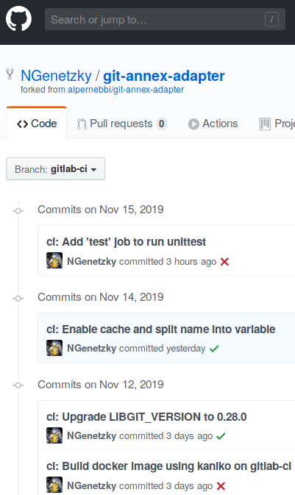Open the NGenetzky owner link
Viewport: 295px width, 495px height.
pyautogui.click(x=56, y=76)
